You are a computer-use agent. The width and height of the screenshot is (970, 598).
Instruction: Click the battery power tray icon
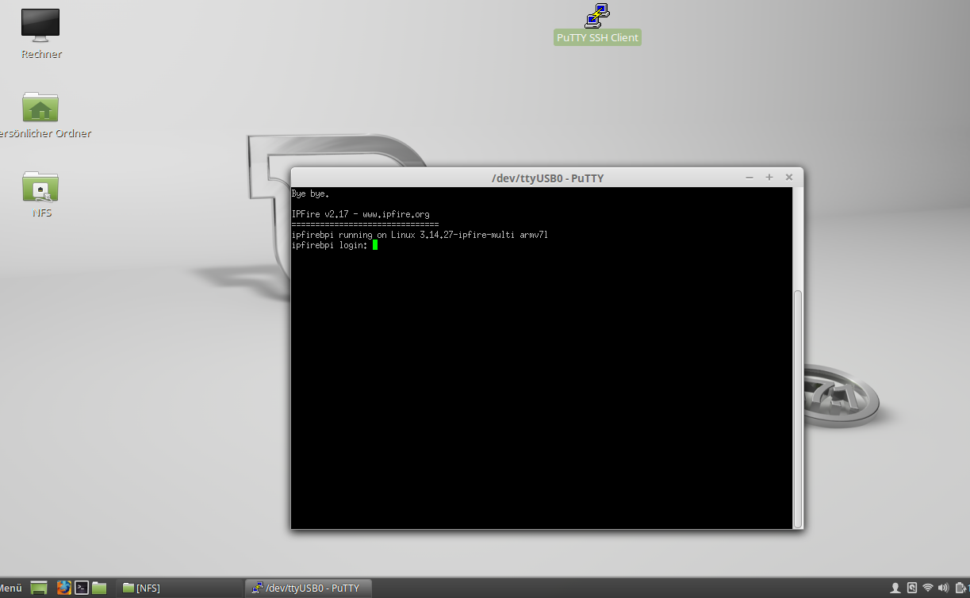(960, 588)
